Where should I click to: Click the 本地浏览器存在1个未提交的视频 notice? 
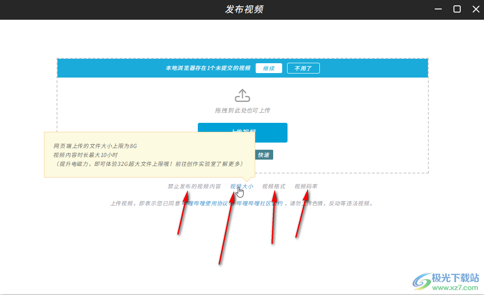(x=208, y=68)
